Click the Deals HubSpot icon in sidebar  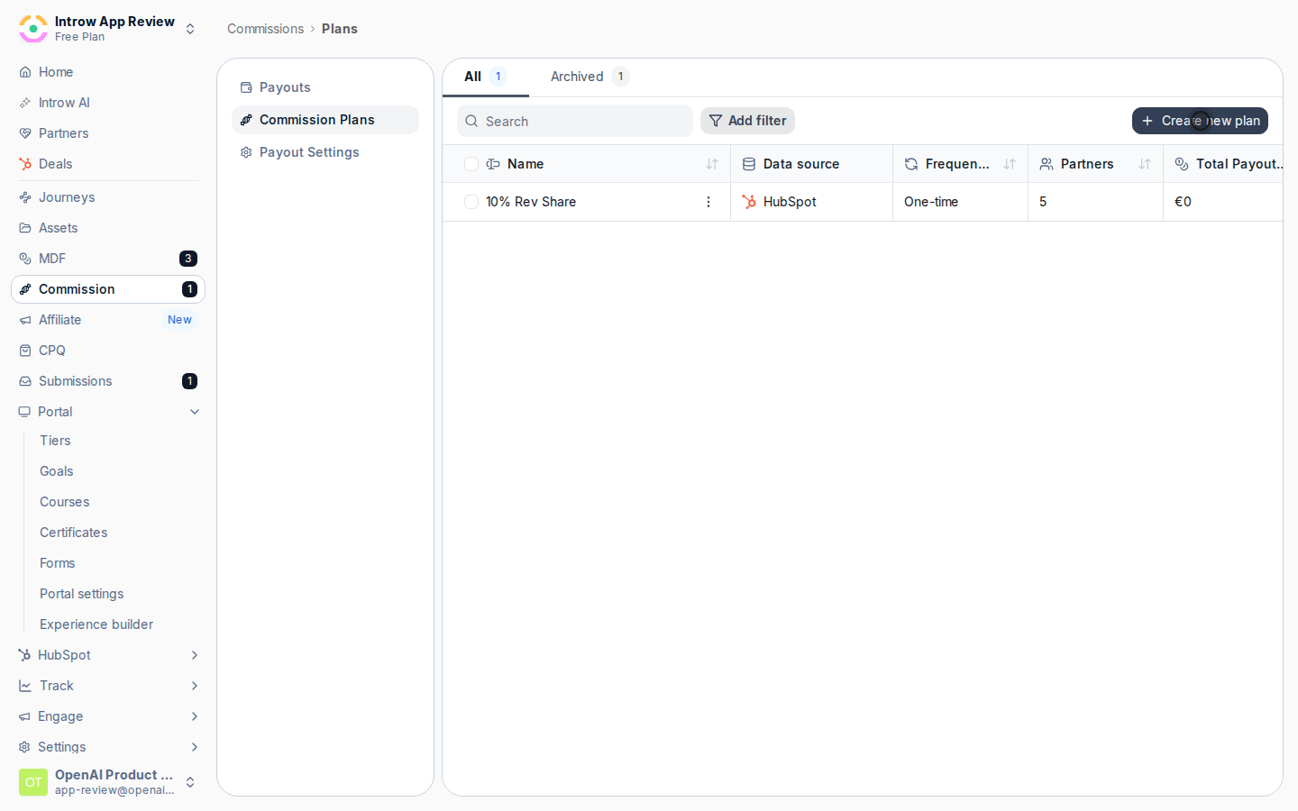25,164
